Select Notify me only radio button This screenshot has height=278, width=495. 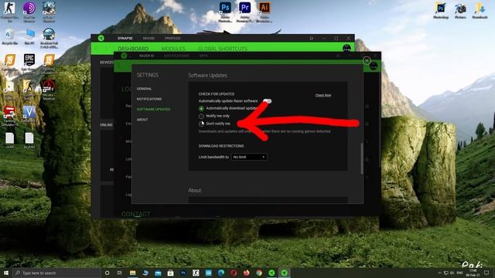click(x=201, y=116)
